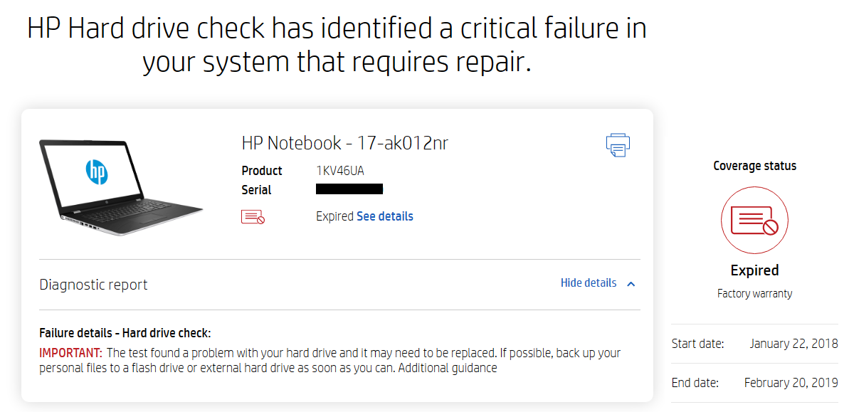The height and width of the screenshot is (412, 849).
Task: Click the redacted serial number bar
Action: click(x=349, y=189)
